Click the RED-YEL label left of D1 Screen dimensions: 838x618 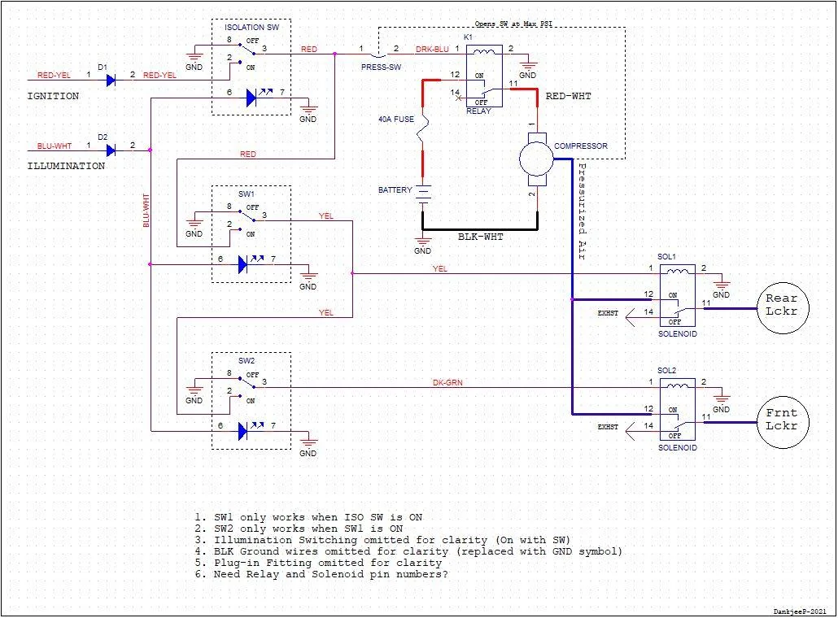(x=54, y=76)
